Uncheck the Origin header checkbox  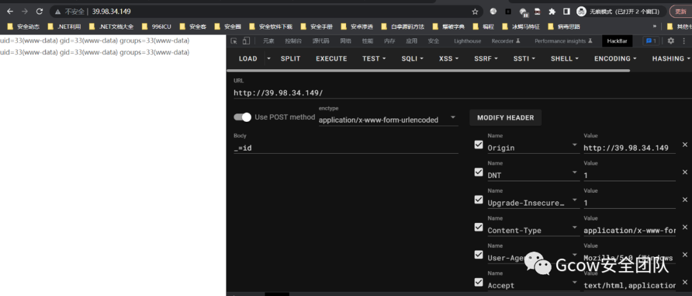479,144
